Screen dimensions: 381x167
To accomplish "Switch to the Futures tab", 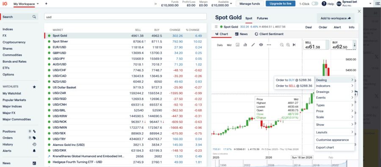I will [262, 18].
